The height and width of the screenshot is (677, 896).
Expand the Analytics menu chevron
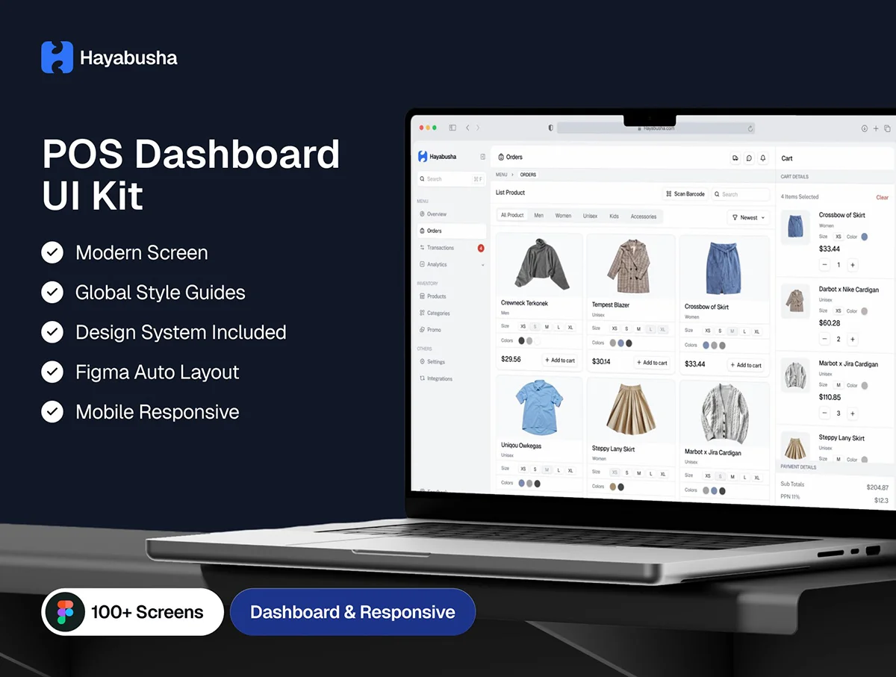(x=482, y=265)
